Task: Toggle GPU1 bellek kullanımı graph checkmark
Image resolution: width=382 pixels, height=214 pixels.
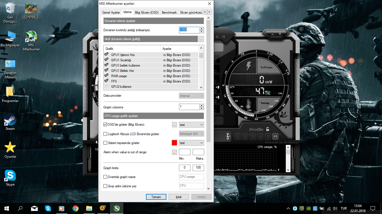Action: click(106, 65)
